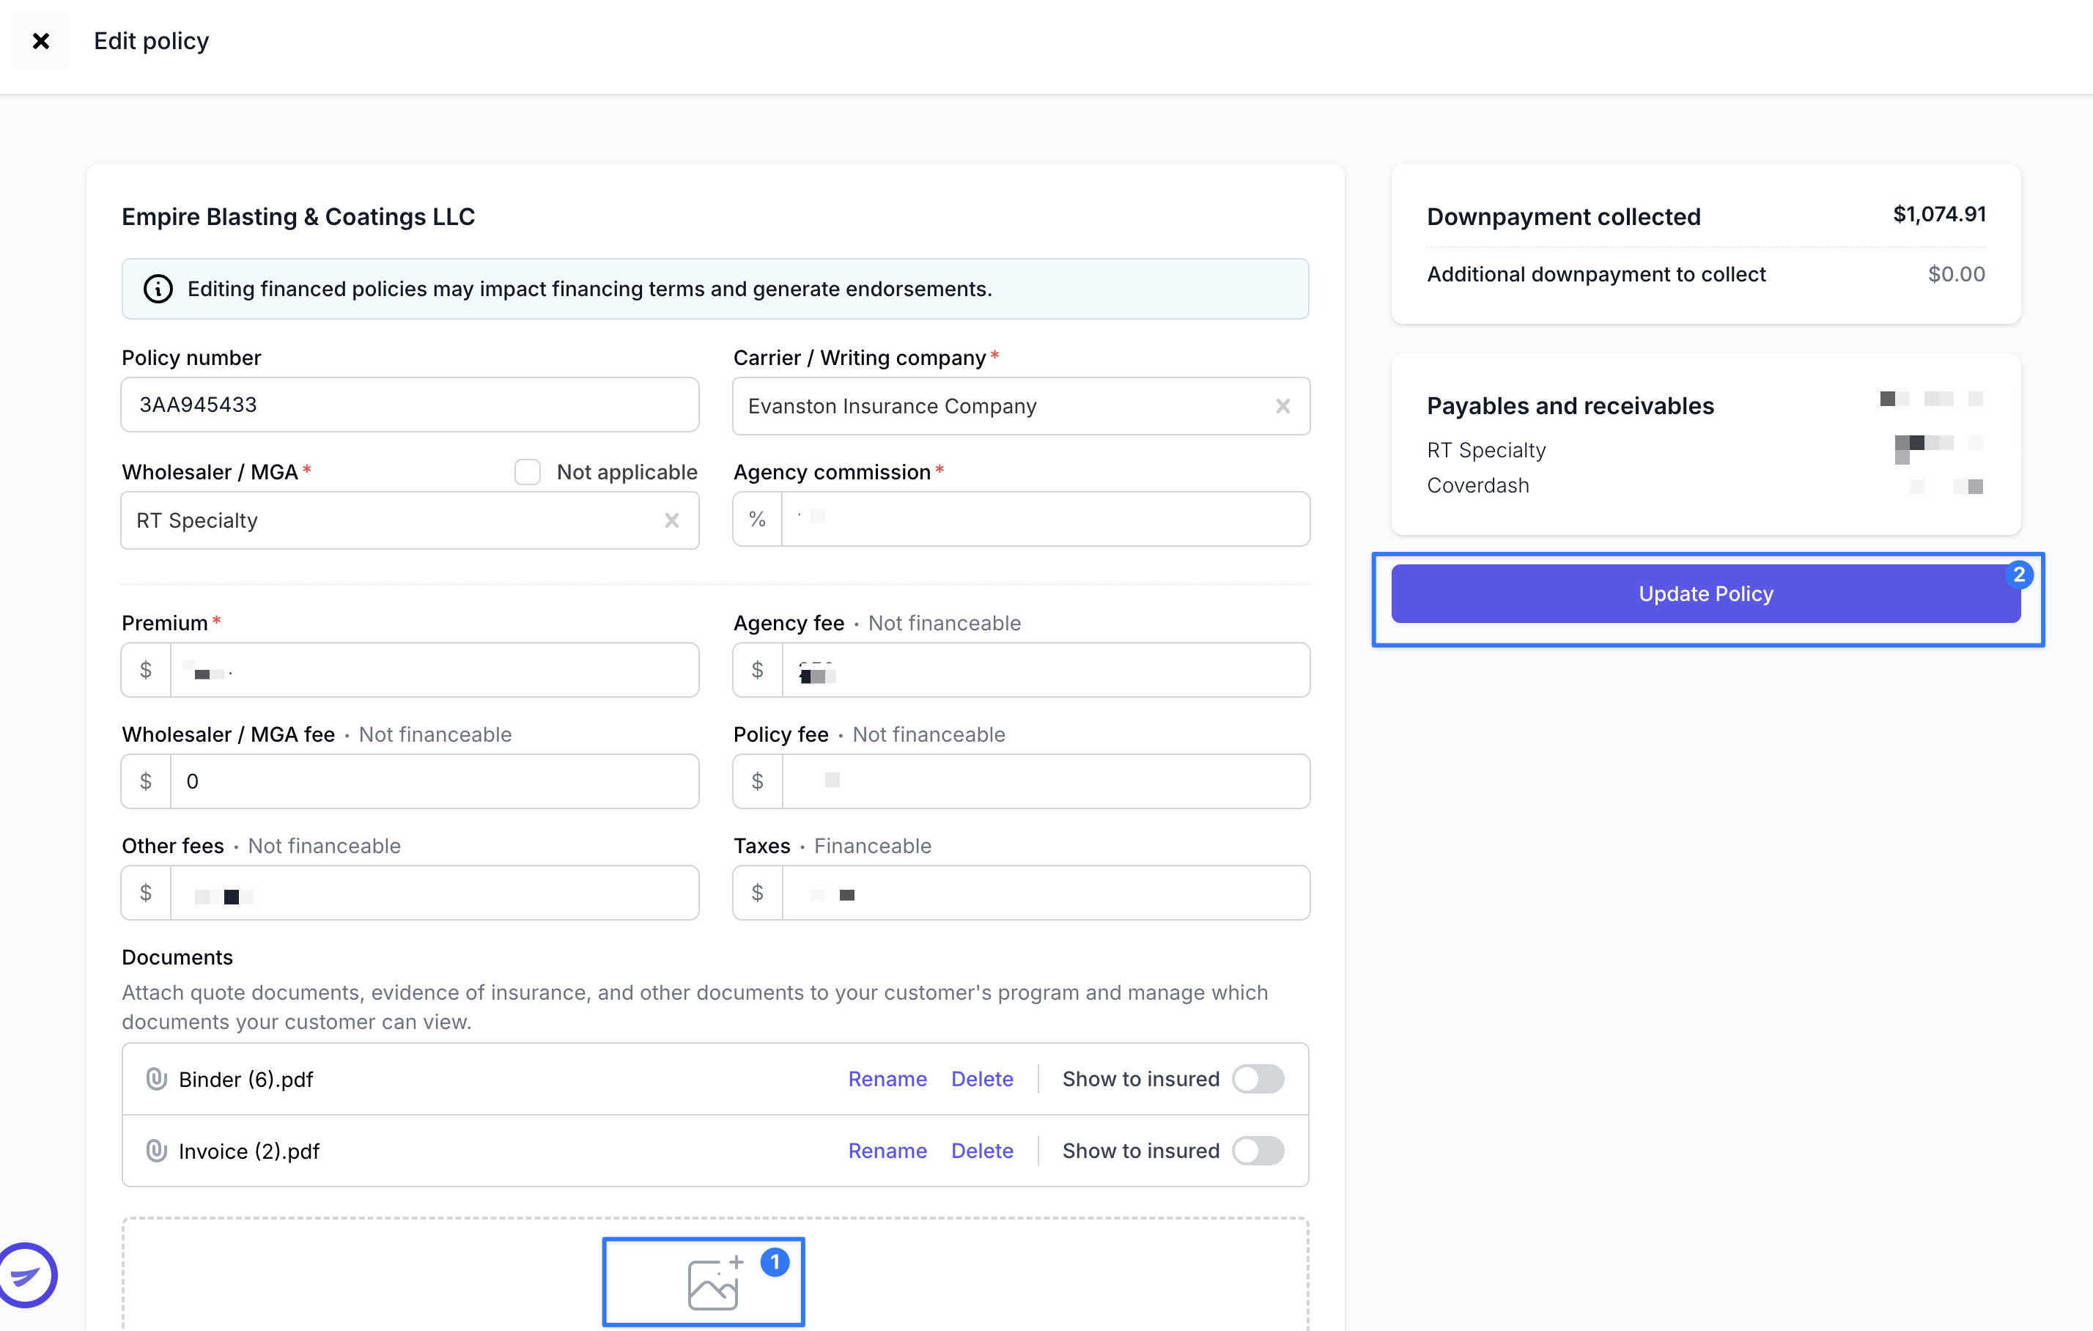Focus the Wholesaler / MGA fee field
The height and width of the screenshot is (1331, 2093).
click(435, 781)
